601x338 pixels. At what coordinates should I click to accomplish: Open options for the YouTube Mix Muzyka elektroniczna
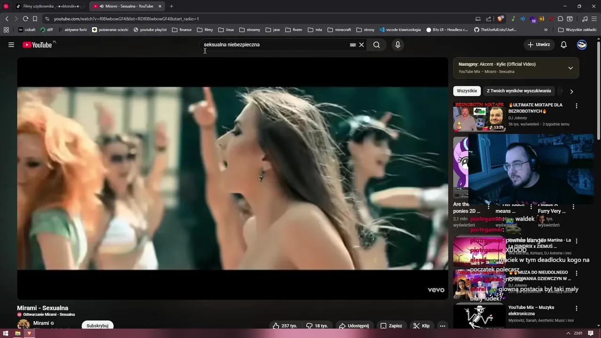coord(577,308)
